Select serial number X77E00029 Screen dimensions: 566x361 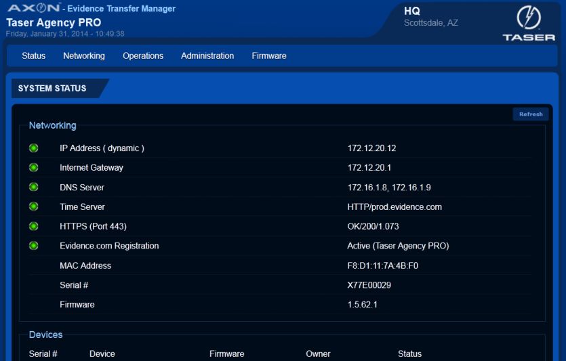[x=369, y=285]
